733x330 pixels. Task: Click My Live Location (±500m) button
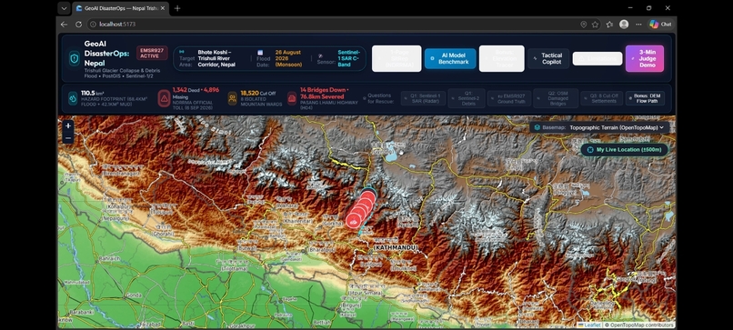point(625,150)
